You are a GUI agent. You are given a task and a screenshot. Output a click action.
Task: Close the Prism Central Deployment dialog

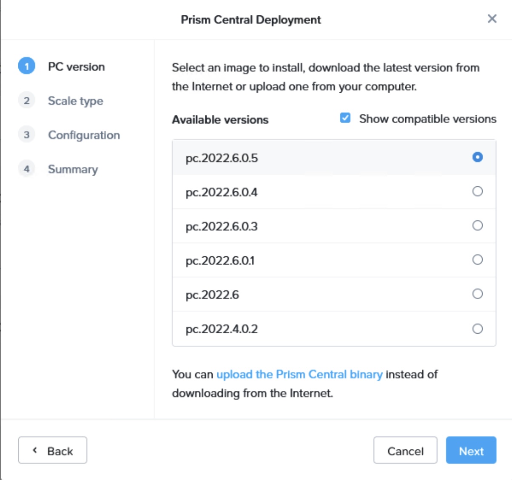click(492, 19)
